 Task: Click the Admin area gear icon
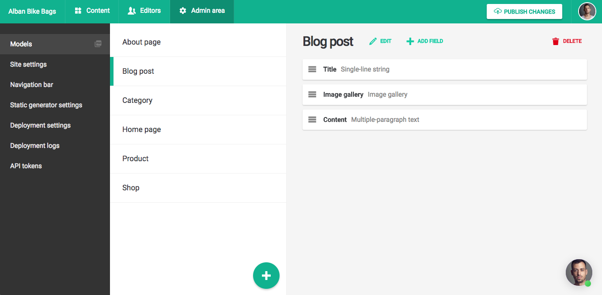(183, 11)
